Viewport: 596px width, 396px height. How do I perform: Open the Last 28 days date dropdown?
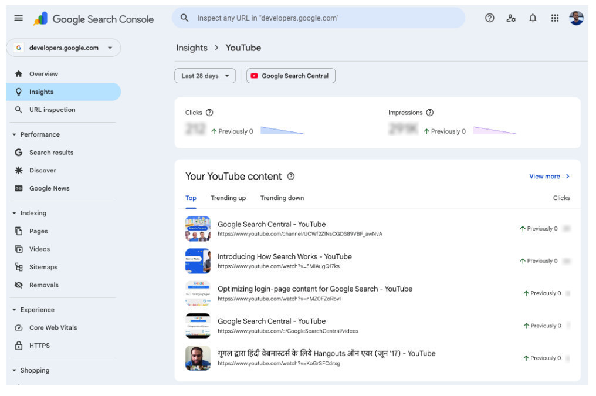tap(205, 76)
